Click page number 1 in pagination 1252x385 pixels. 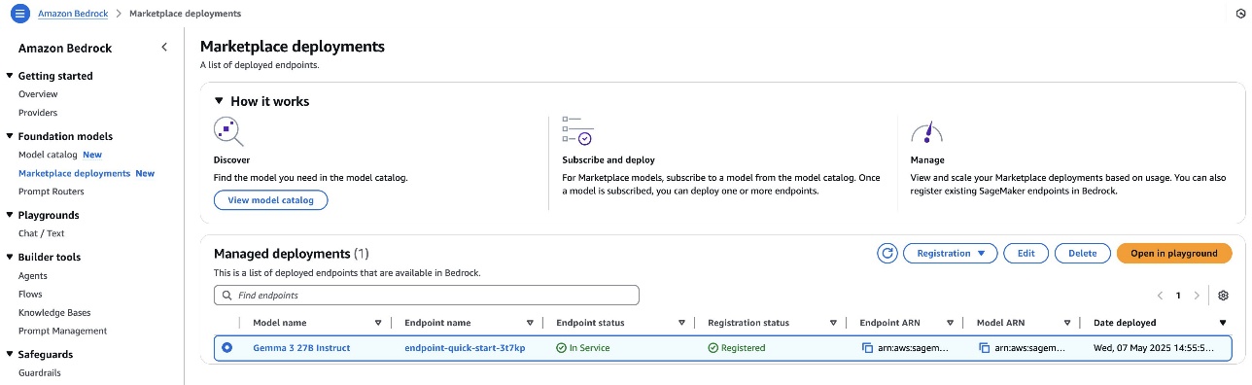tap(1178, 296)
